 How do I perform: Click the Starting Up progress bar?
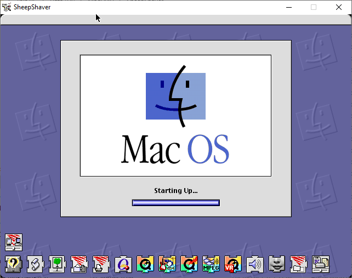click(x=176, y=203)
